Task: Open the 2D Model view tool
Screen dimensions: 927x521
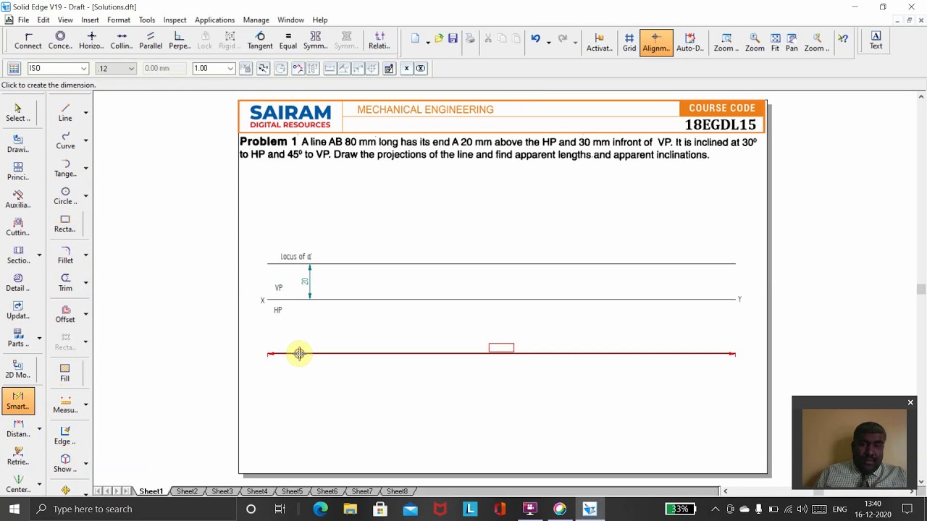Action: click(18, 369)
